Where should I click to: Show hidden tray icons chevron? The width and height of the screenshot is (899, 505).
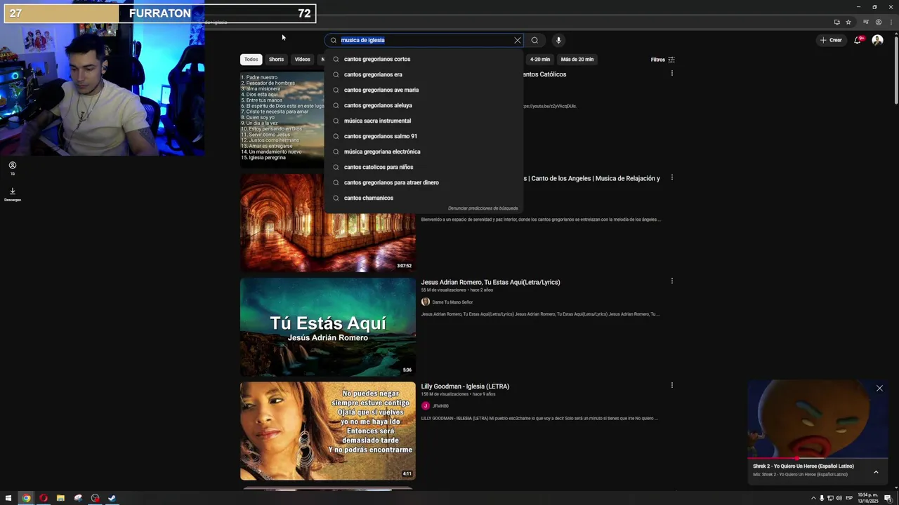point(813,498)
